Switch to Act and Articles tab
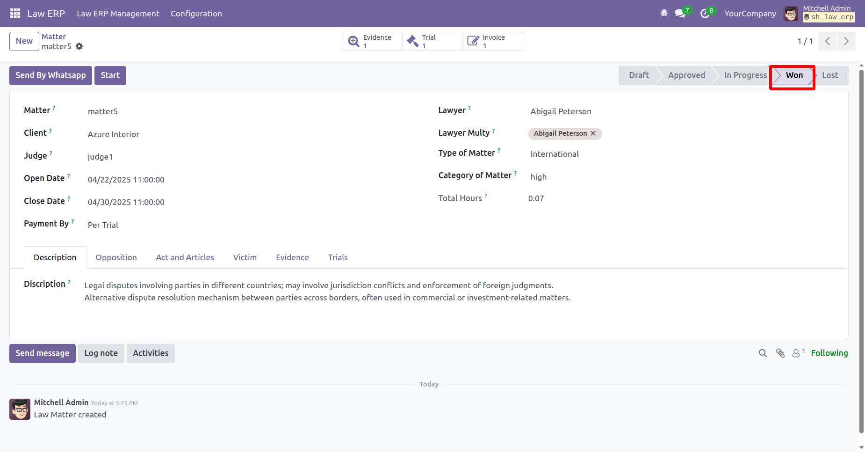The height and width of the screenshot is (452, 865). click(185, 257)
